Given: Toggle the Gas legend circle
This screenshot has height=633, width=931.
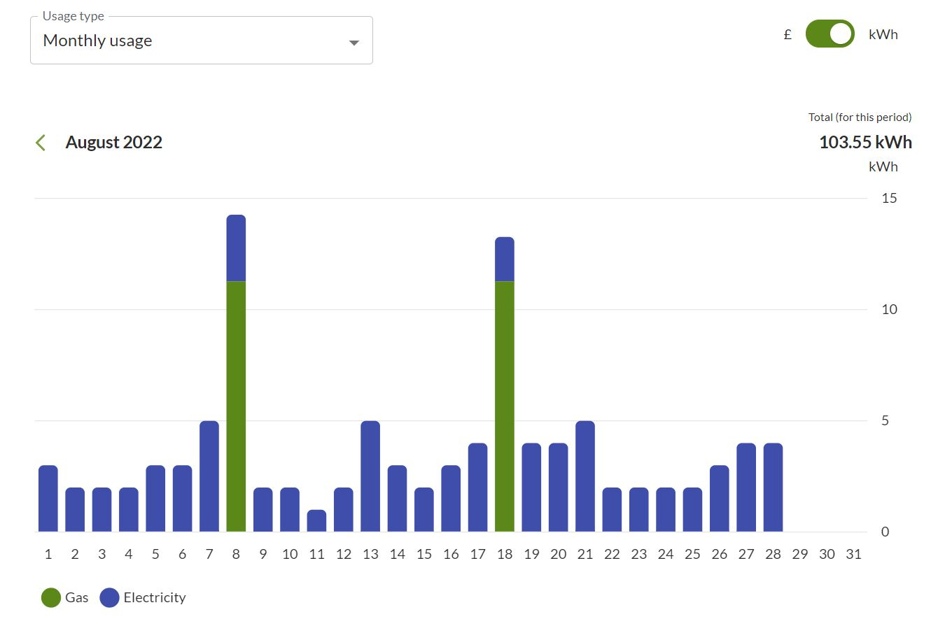Looking at the screenshot, I should pos(51,598).
